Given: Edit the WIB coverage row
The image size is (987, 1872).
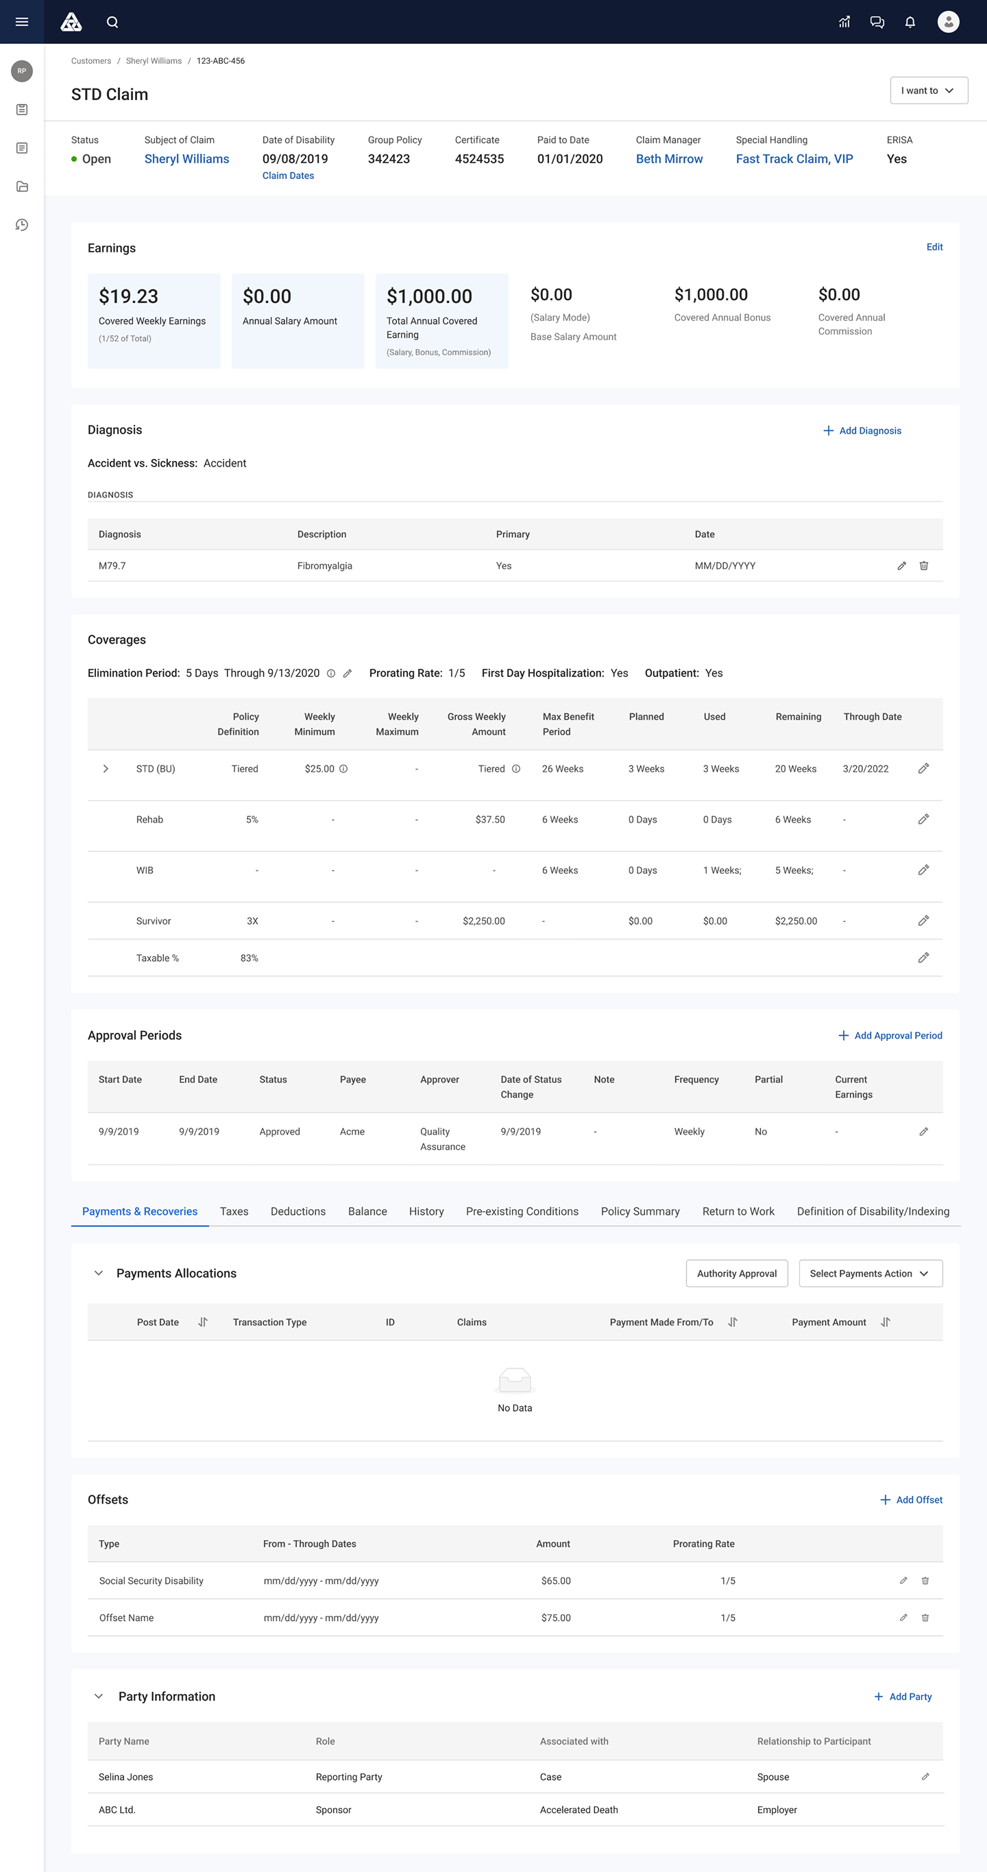Looking at the screenshot, I should (923, 870).
